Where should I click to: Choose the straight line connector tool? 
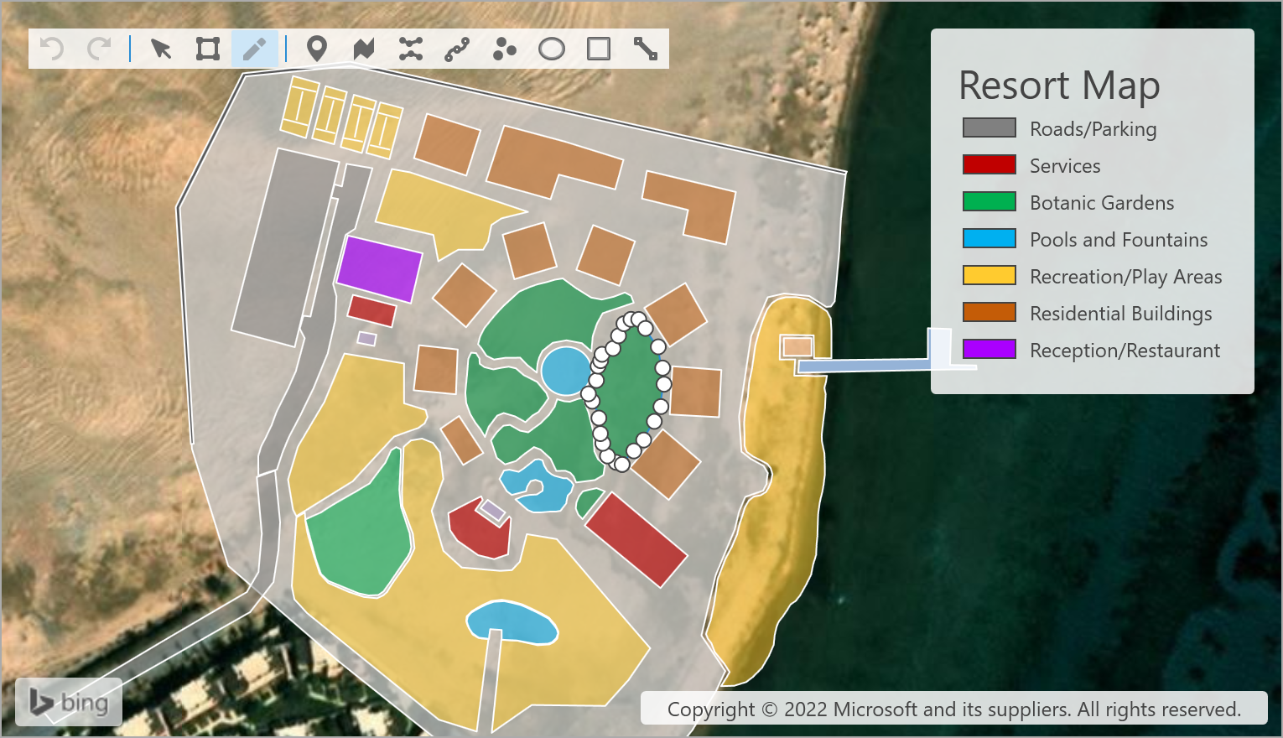click(x=645, y=49)
